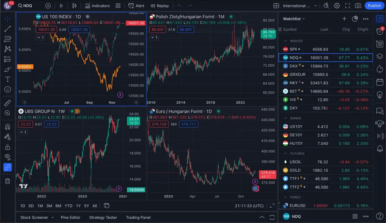Open the alerts panel with badge 3
386x223 pixels.
coord(380,31)
